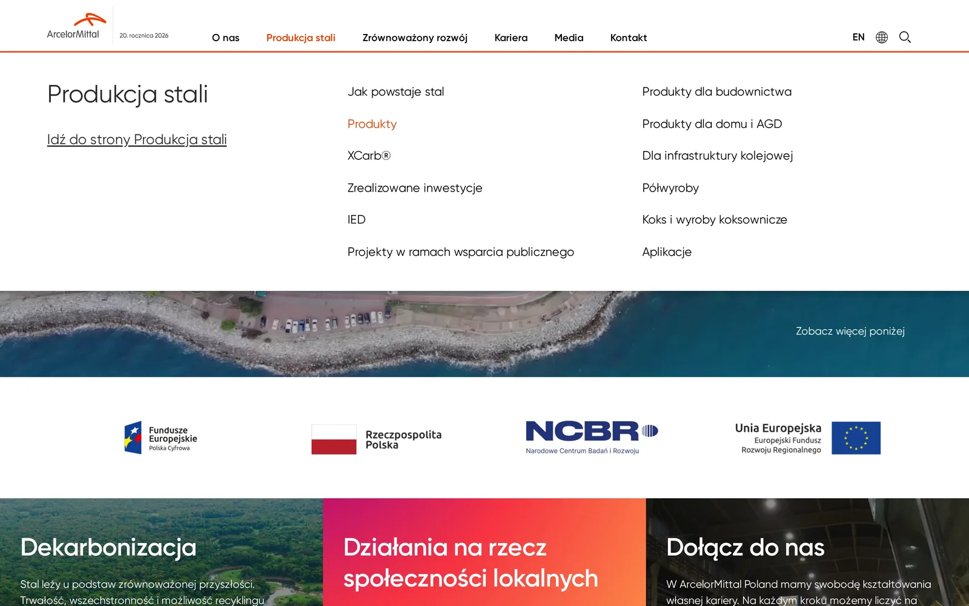The image size is (969, 606).
Task: Open Koks i wyroby koksownicze
Action: 714,220
